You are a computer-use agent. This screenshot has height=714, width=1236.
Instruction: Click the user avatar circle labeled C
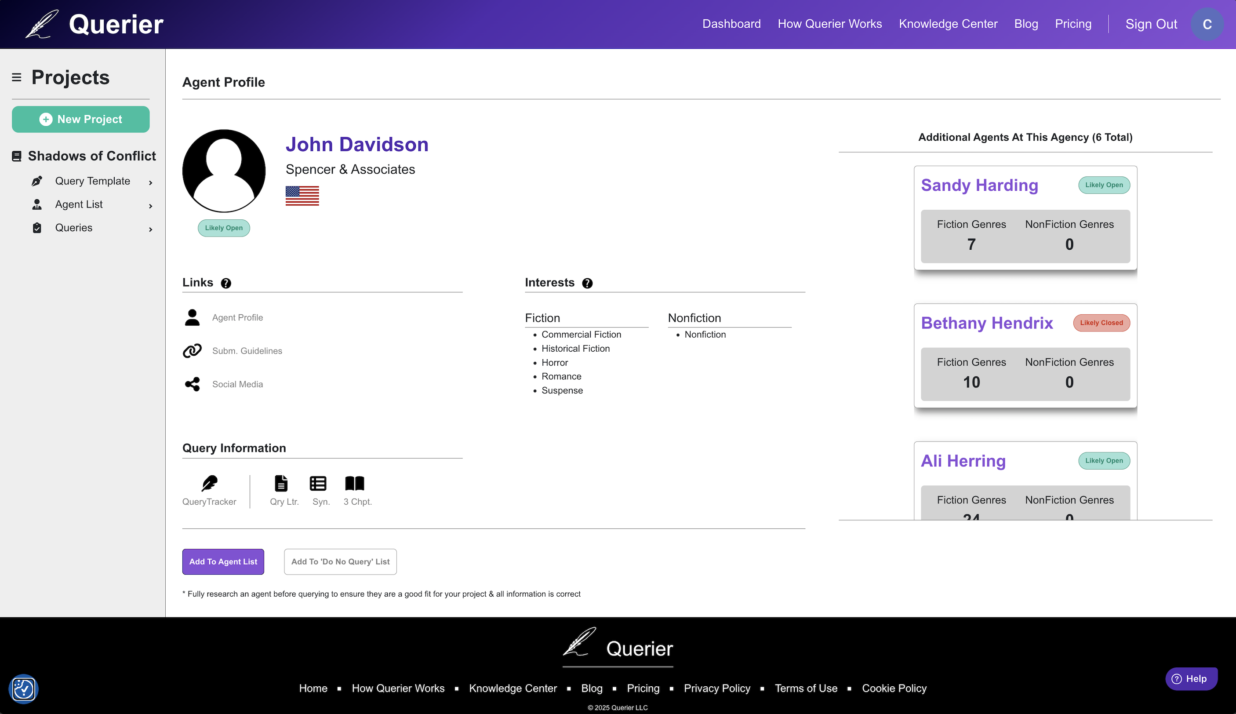[x=1207, y=24]
